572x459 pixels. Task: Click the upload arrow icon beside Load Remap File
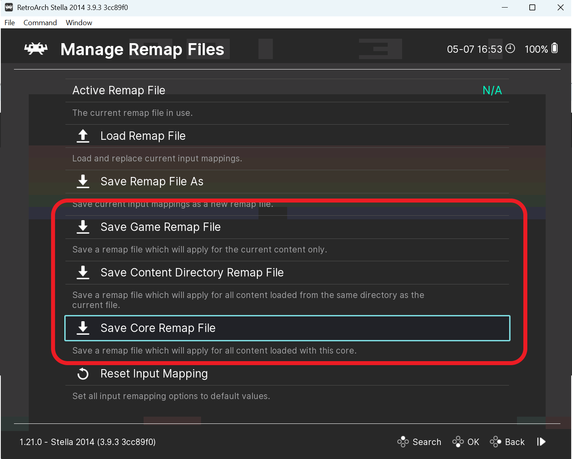pos(83,136)
